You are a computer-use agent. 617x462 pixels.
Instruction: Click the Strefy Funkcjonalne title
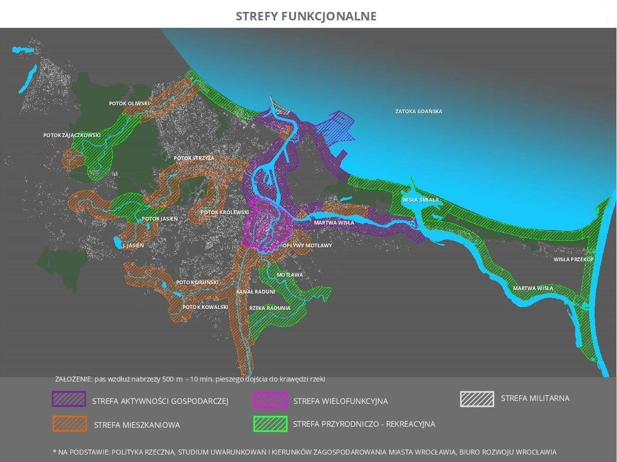[x=306, y=16]
